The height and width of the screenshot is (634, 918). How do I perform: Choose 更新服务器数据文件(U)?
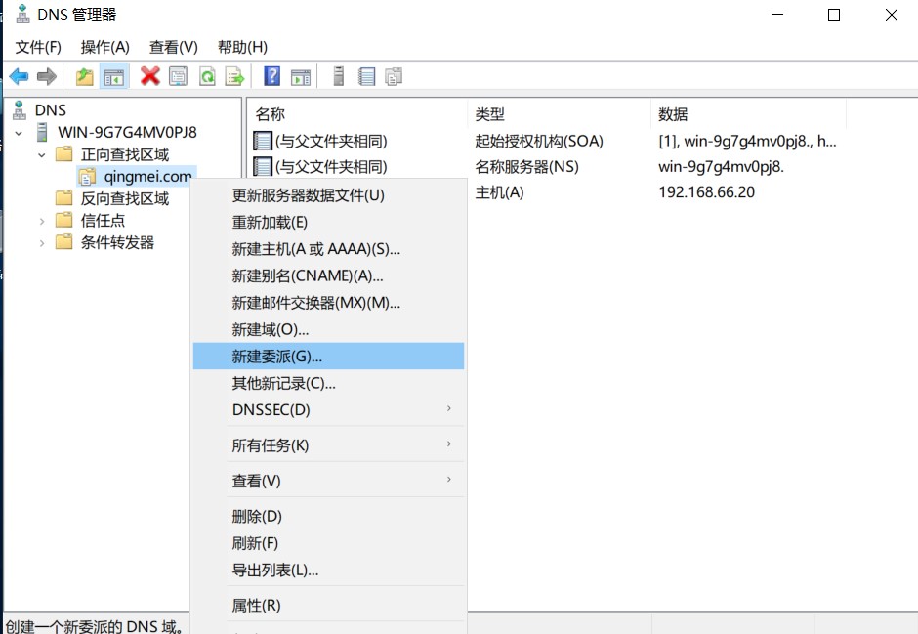point(328,195)
